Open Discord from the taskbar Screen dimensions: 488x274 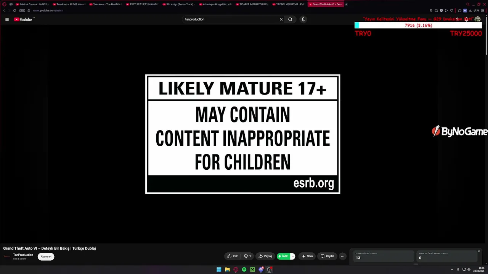[261, 270]
